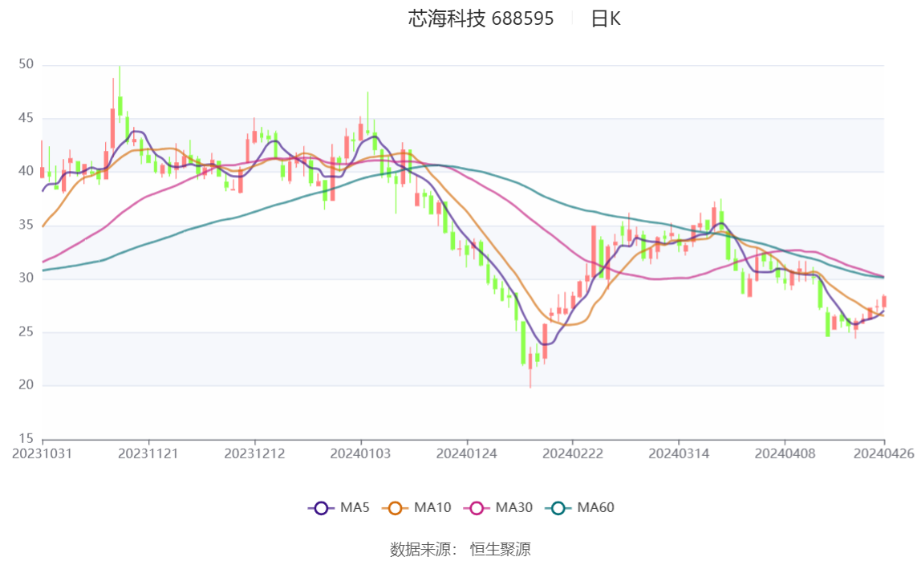
Task: Click the 20231121 x-axis date label
Action: coord(148,454)
